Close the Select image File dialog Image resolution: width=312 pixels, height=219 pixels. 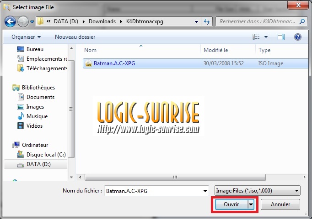point(298,5)
